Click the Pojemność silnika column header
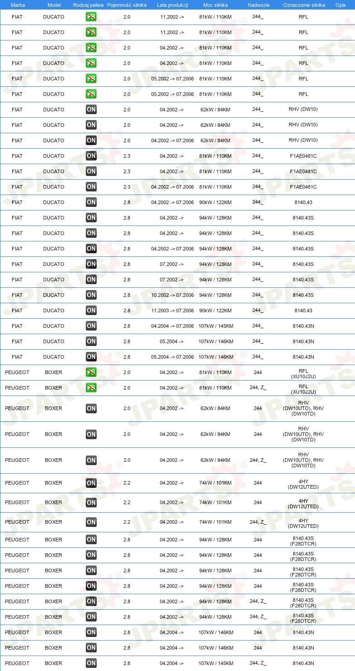The width and height of the screenshot is (355, 671). (127, 5)
